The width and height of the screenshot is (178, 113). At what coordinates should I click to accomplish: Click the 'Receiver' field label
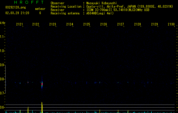pos(57,10)
